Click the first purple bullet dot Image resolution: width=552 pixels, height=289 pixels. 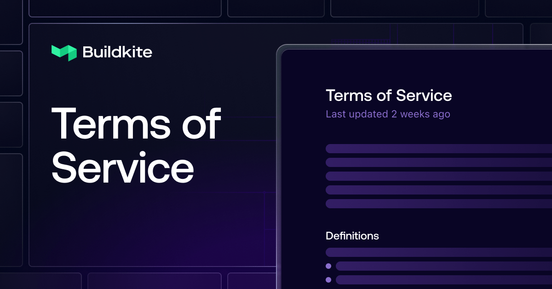[328, 266]
